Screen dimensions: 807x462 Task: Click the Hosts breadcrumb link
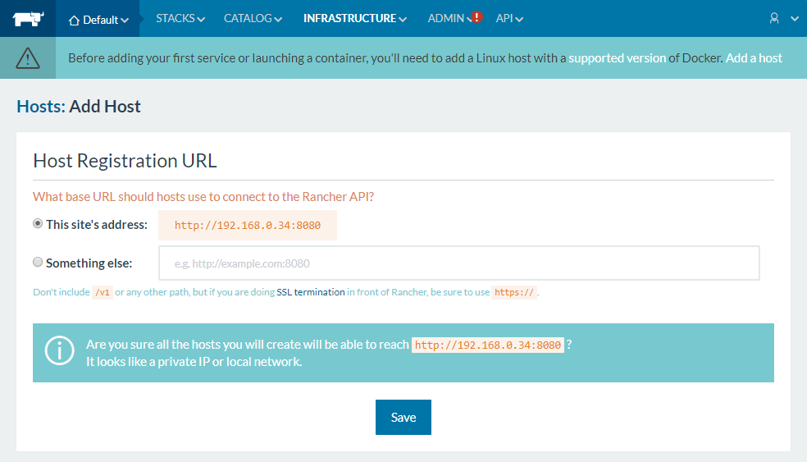pos(40,107)
